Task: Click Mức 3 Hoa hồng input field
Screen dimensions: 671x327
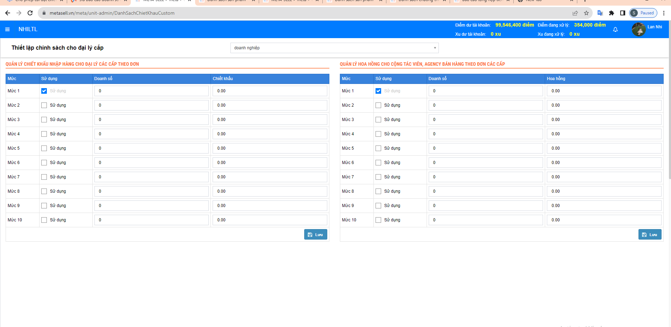Action: (604, 120)
